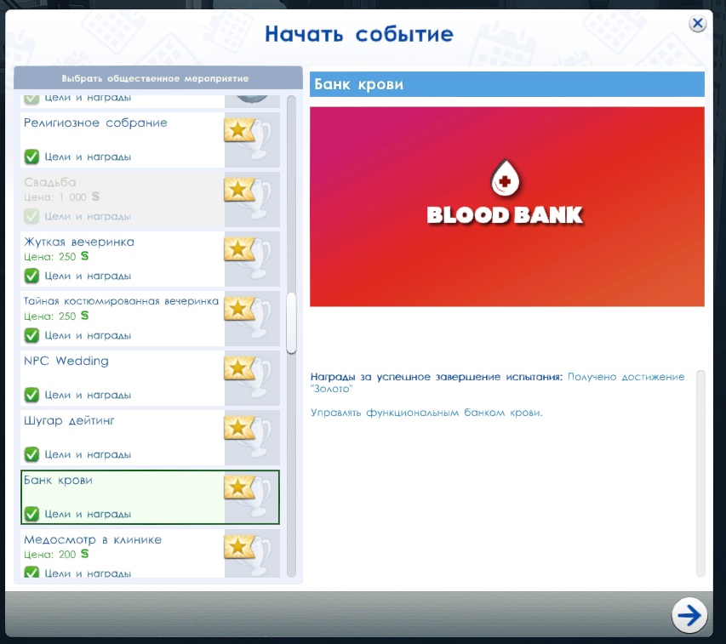Click the Blood Bank preview image
Image resolution: width=726 pixels, height=644 pixels.
point(507,207)
